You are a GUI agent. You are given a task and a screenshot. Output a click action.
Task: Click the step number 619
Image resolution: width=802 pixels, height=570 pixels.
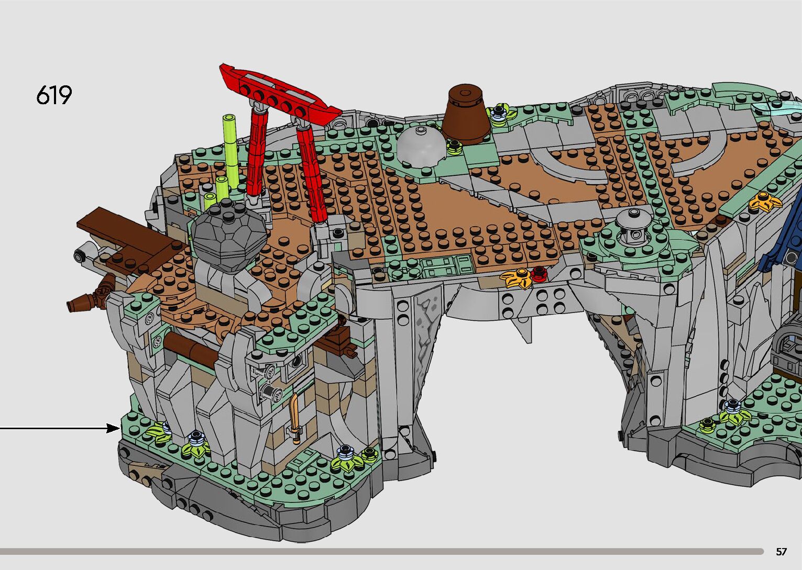coord(54,95)
